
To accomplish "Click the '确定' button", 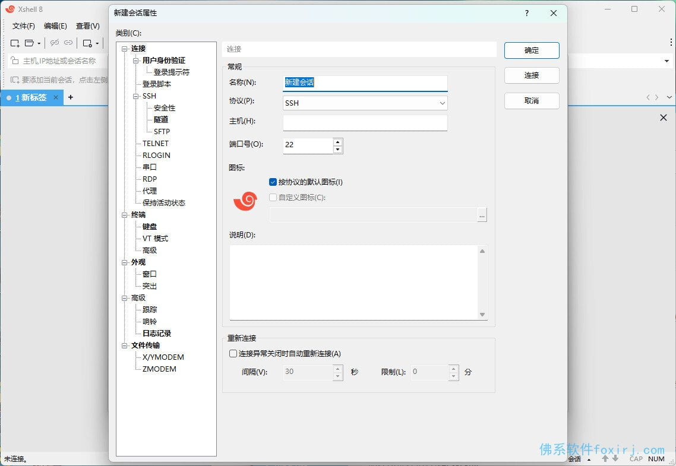I will click(532, 50).
